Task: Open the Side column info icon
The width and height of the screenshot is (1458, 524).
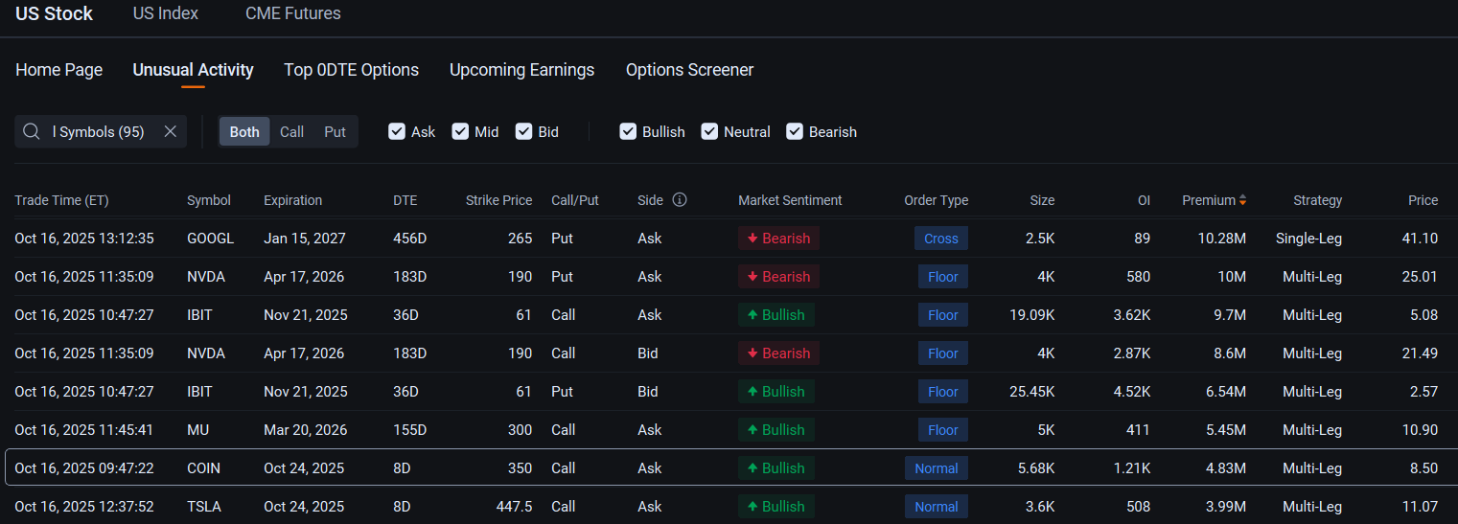Action: click(x=680, y=200)
